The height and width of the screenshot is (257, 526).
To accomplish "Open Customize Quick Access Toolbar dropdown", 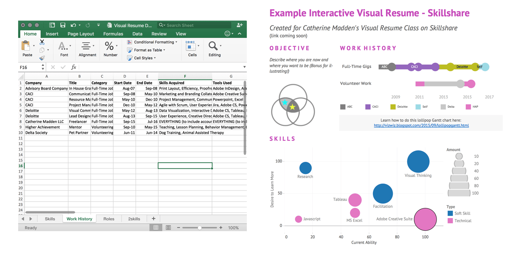I will coord(98,25).
